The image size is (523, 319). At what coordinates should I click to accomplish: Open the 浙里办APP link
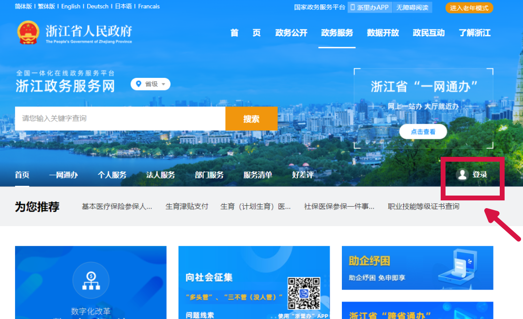(x=370, y=7)
